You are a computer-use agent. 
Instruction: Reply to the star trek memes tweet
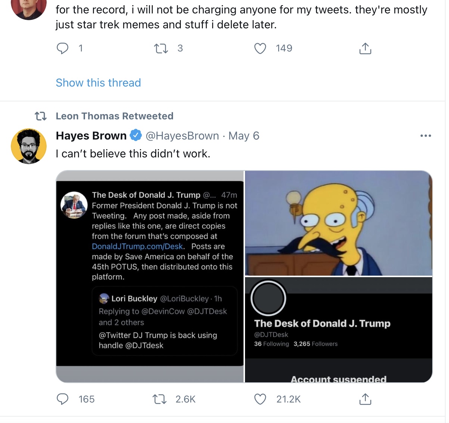tap(62, 48)
